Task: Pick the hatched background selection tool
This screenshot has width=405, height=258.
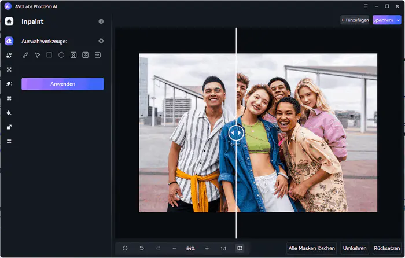Action: pyautogui.click(x=85, y=55)
